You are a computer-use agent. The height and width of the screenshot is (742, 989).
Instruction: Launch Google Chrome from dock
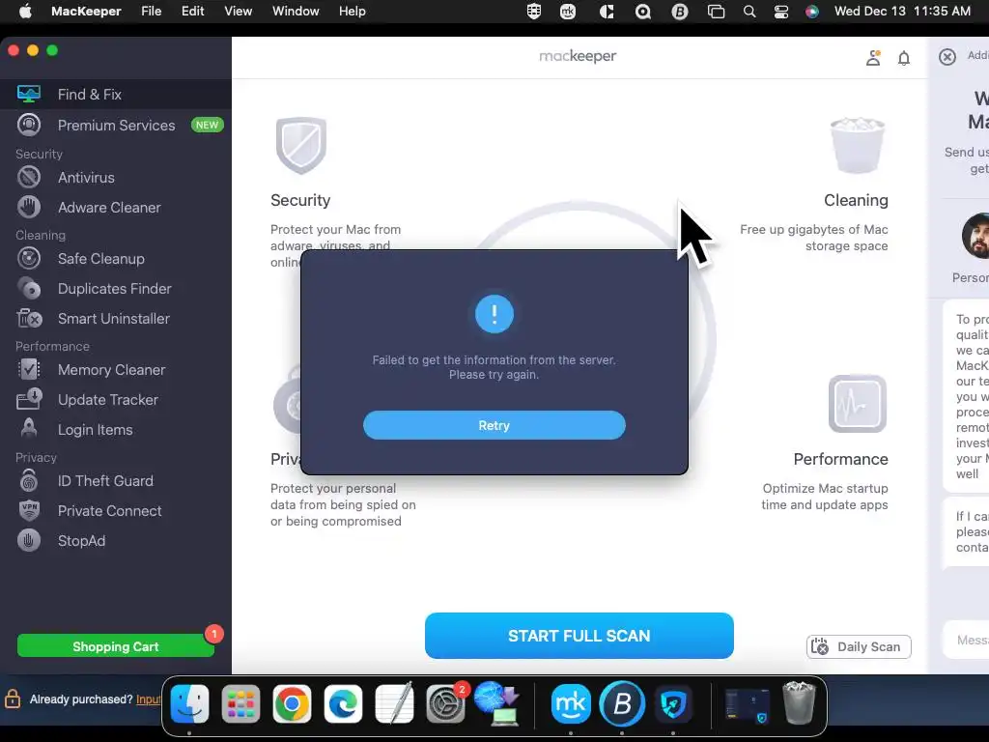(x=292, y=703)
